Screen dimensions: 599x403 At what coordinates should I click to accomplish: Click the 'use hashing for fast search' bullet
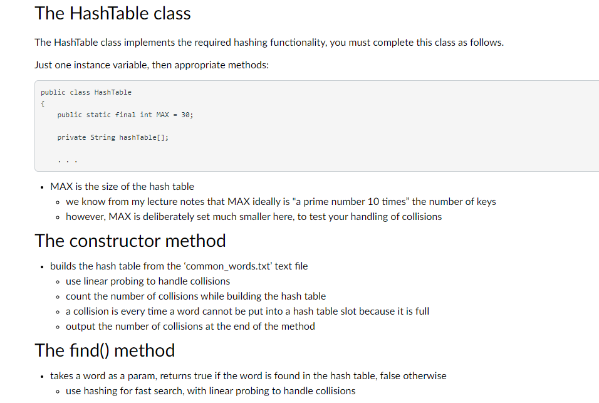click(x=211, y=391)
